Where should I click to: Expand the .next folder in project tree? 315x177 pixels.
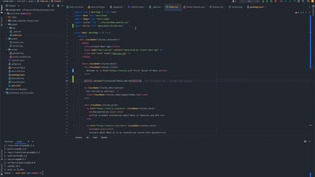click(x=7, y=17)
